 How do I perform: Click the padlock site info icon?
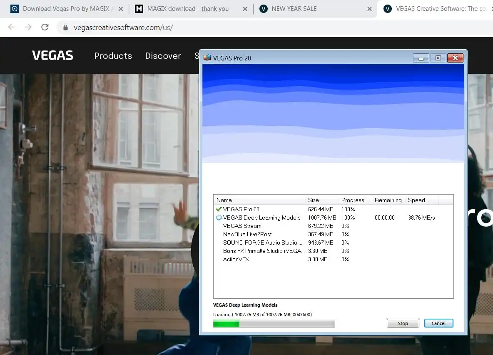pos(65,27)
